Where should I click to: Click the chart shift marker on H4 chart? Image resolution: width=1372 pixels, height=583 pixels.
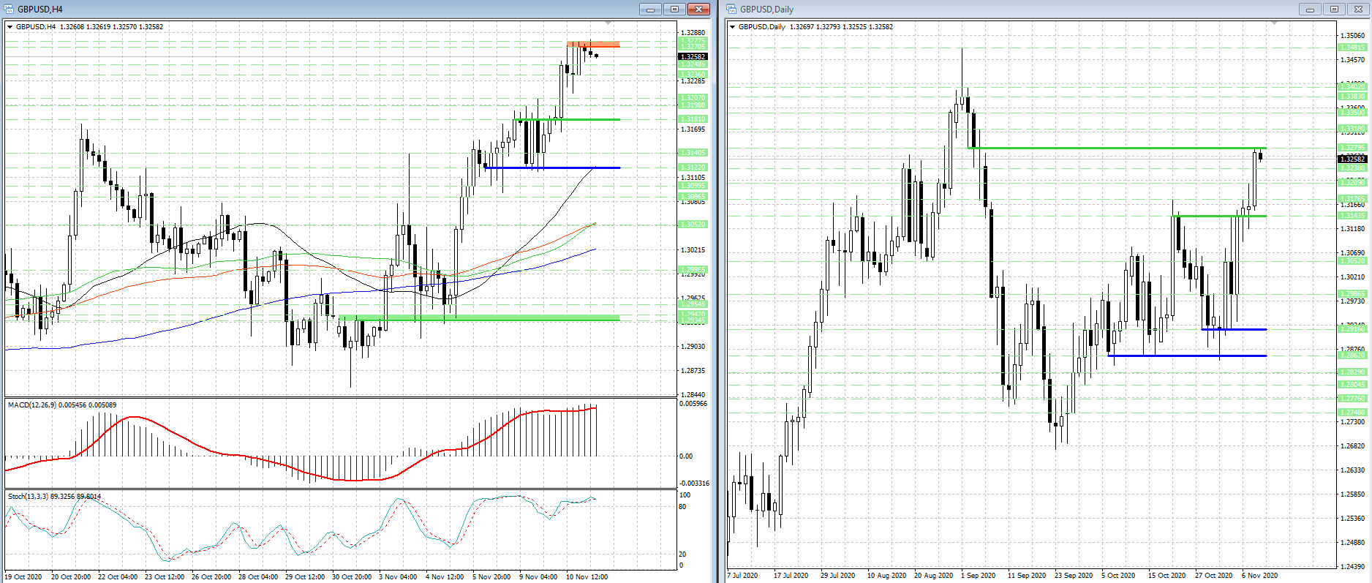point(608,24)
